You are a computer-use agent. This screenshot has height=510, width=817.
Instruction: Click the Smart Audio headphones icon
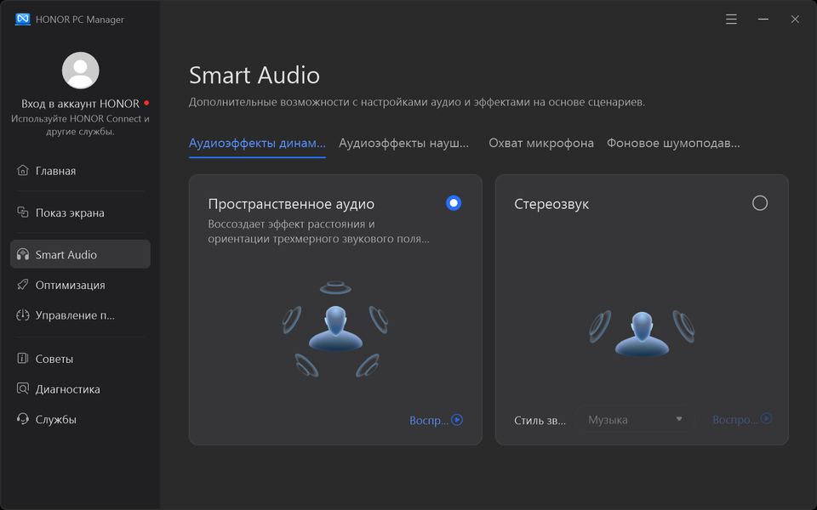(22, 254)
